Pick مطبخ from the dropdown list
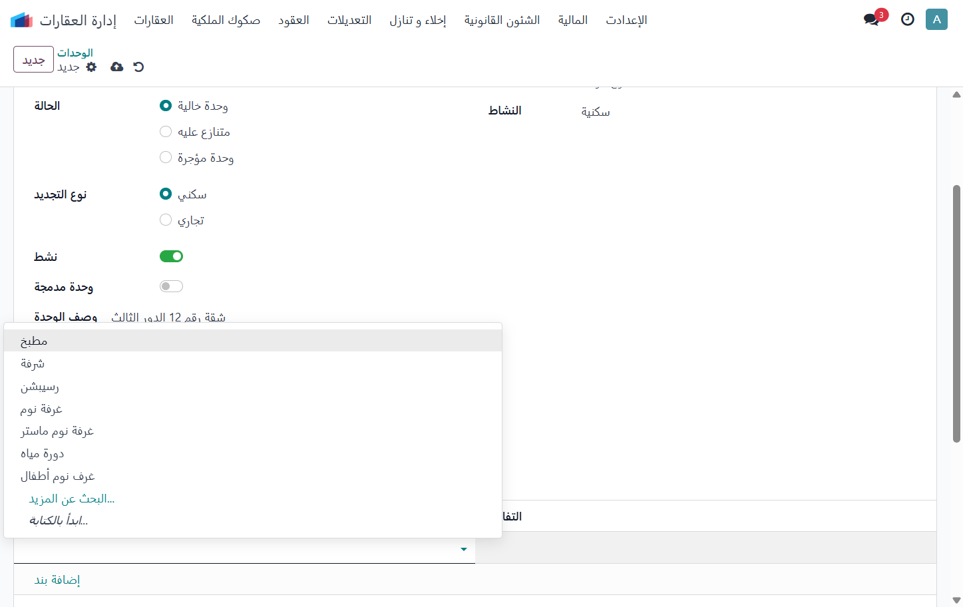 coord(253,341)
